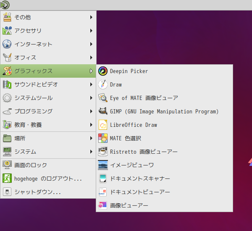Launch LibreOffice Draw from submenu text

(x=134, y=125)
